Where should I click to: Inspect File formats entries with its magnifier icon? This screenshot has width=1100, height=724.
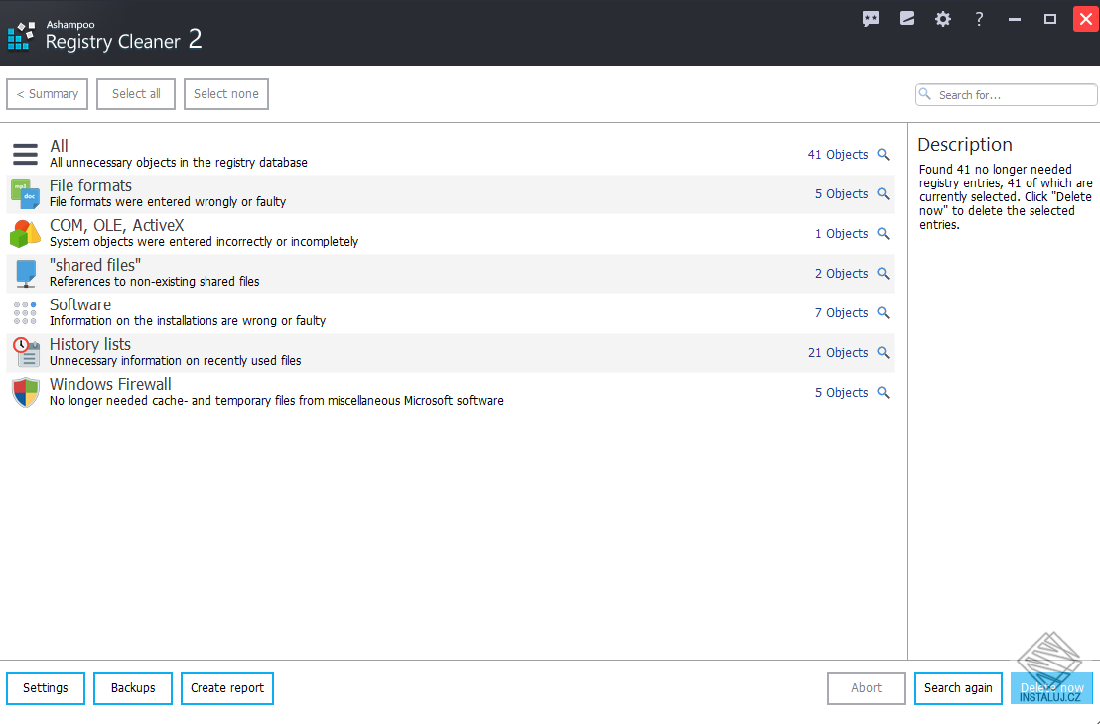[883, 193]
